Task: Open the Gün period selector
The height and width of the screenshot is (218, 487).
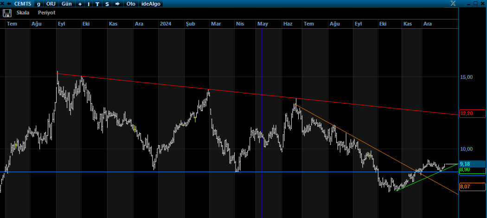Action: [x=67, y=4]
